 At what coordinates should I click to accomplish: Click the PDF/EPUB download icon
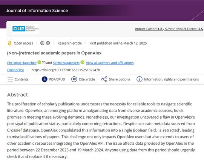[44, 79]
